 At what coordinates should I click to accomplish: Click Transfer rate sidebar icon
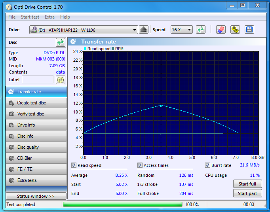(11, 92)
